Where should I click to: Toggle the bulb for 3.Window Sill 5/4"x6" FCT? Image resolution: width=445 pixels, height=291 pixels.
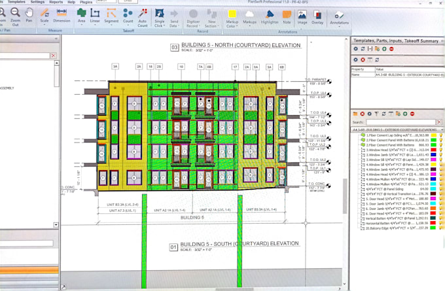441,160
